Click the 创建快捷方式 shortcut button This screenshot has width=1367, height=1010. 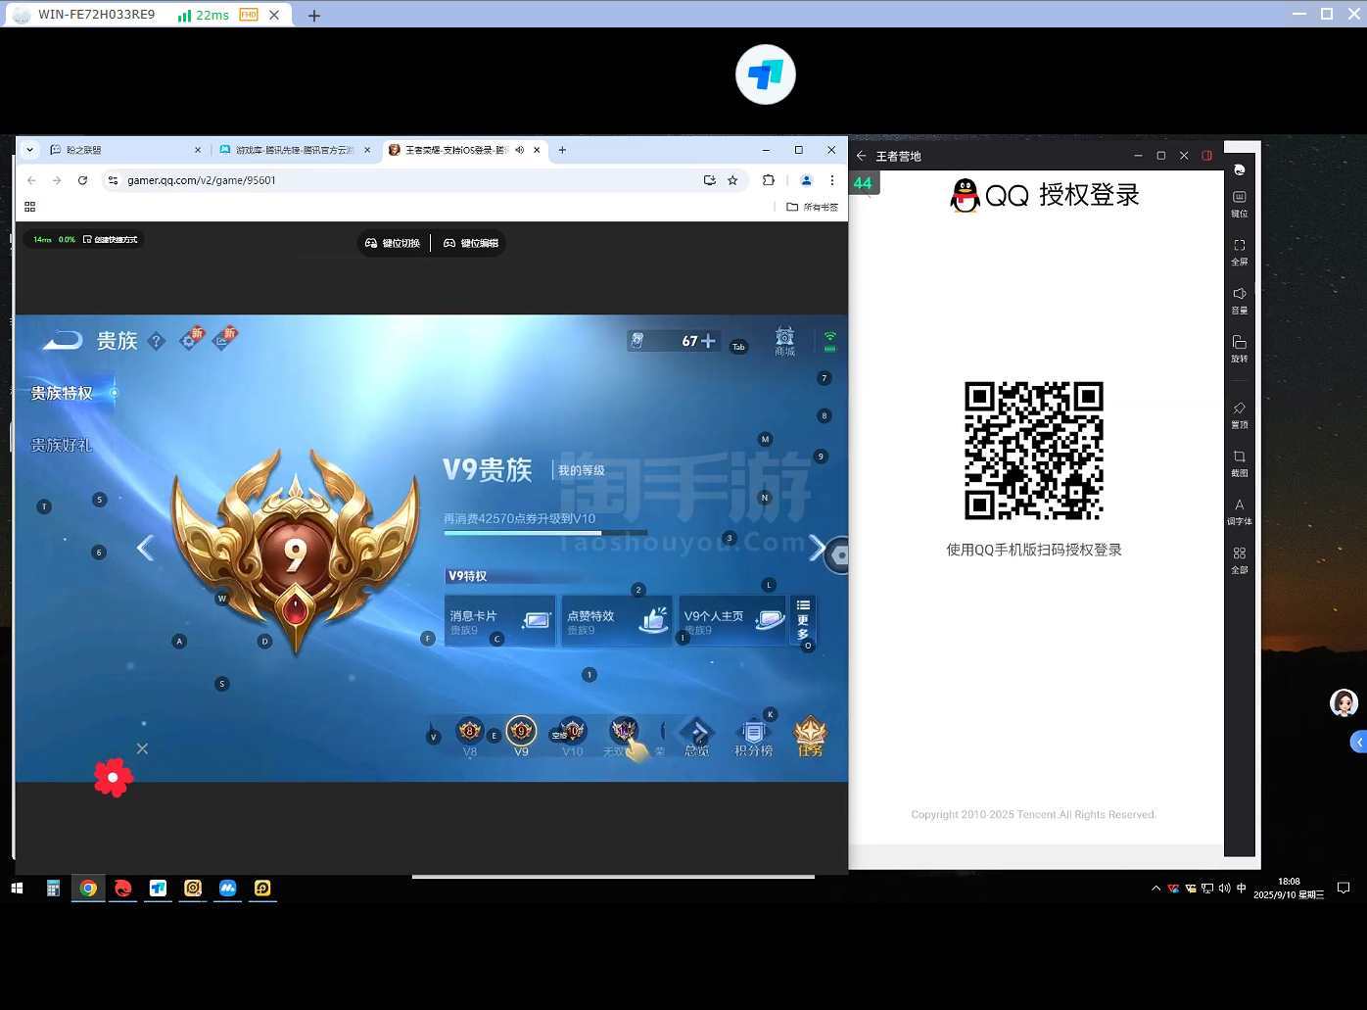pos(111,239)
